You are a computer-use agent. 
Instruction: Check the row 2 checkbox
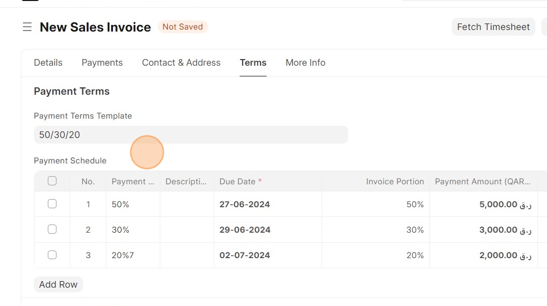click(x=52, y=229)
